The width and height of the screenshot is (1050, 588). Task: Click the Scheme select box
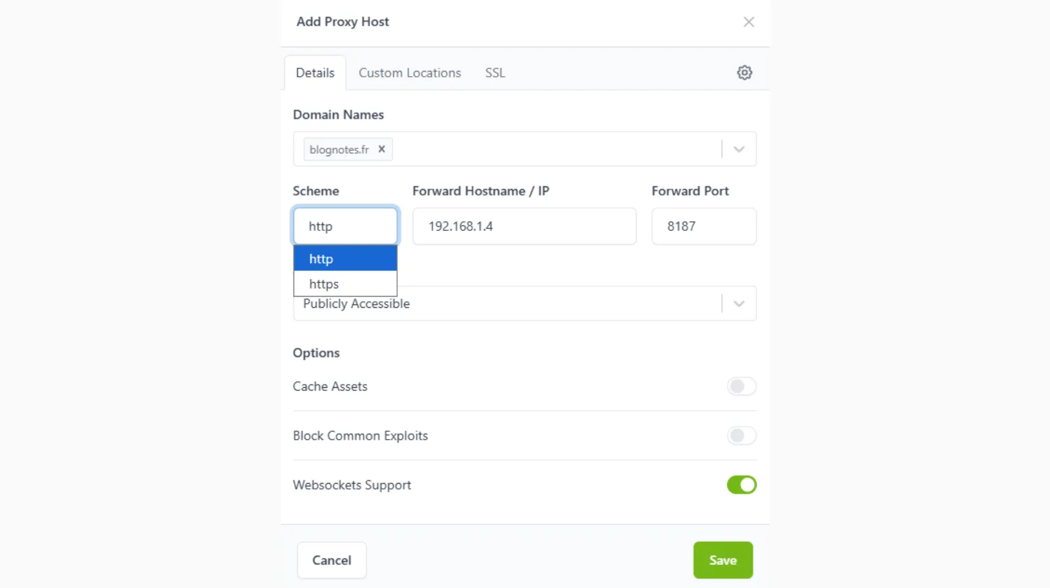345,226
